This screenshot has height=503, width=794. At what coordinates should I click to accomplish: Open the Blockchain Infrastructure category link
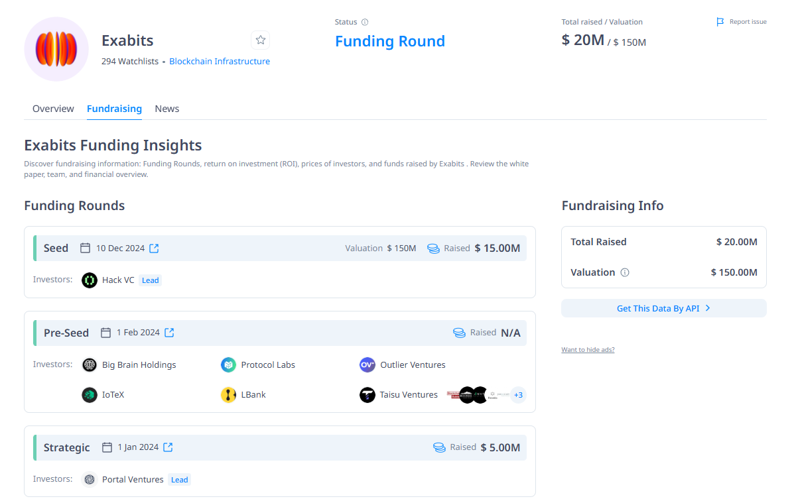(220, 62)
